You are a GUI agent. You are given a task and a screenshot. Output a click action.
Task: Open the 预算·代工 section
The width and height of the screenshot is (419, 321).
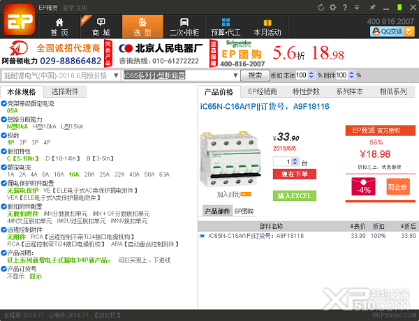coord(226,27)
